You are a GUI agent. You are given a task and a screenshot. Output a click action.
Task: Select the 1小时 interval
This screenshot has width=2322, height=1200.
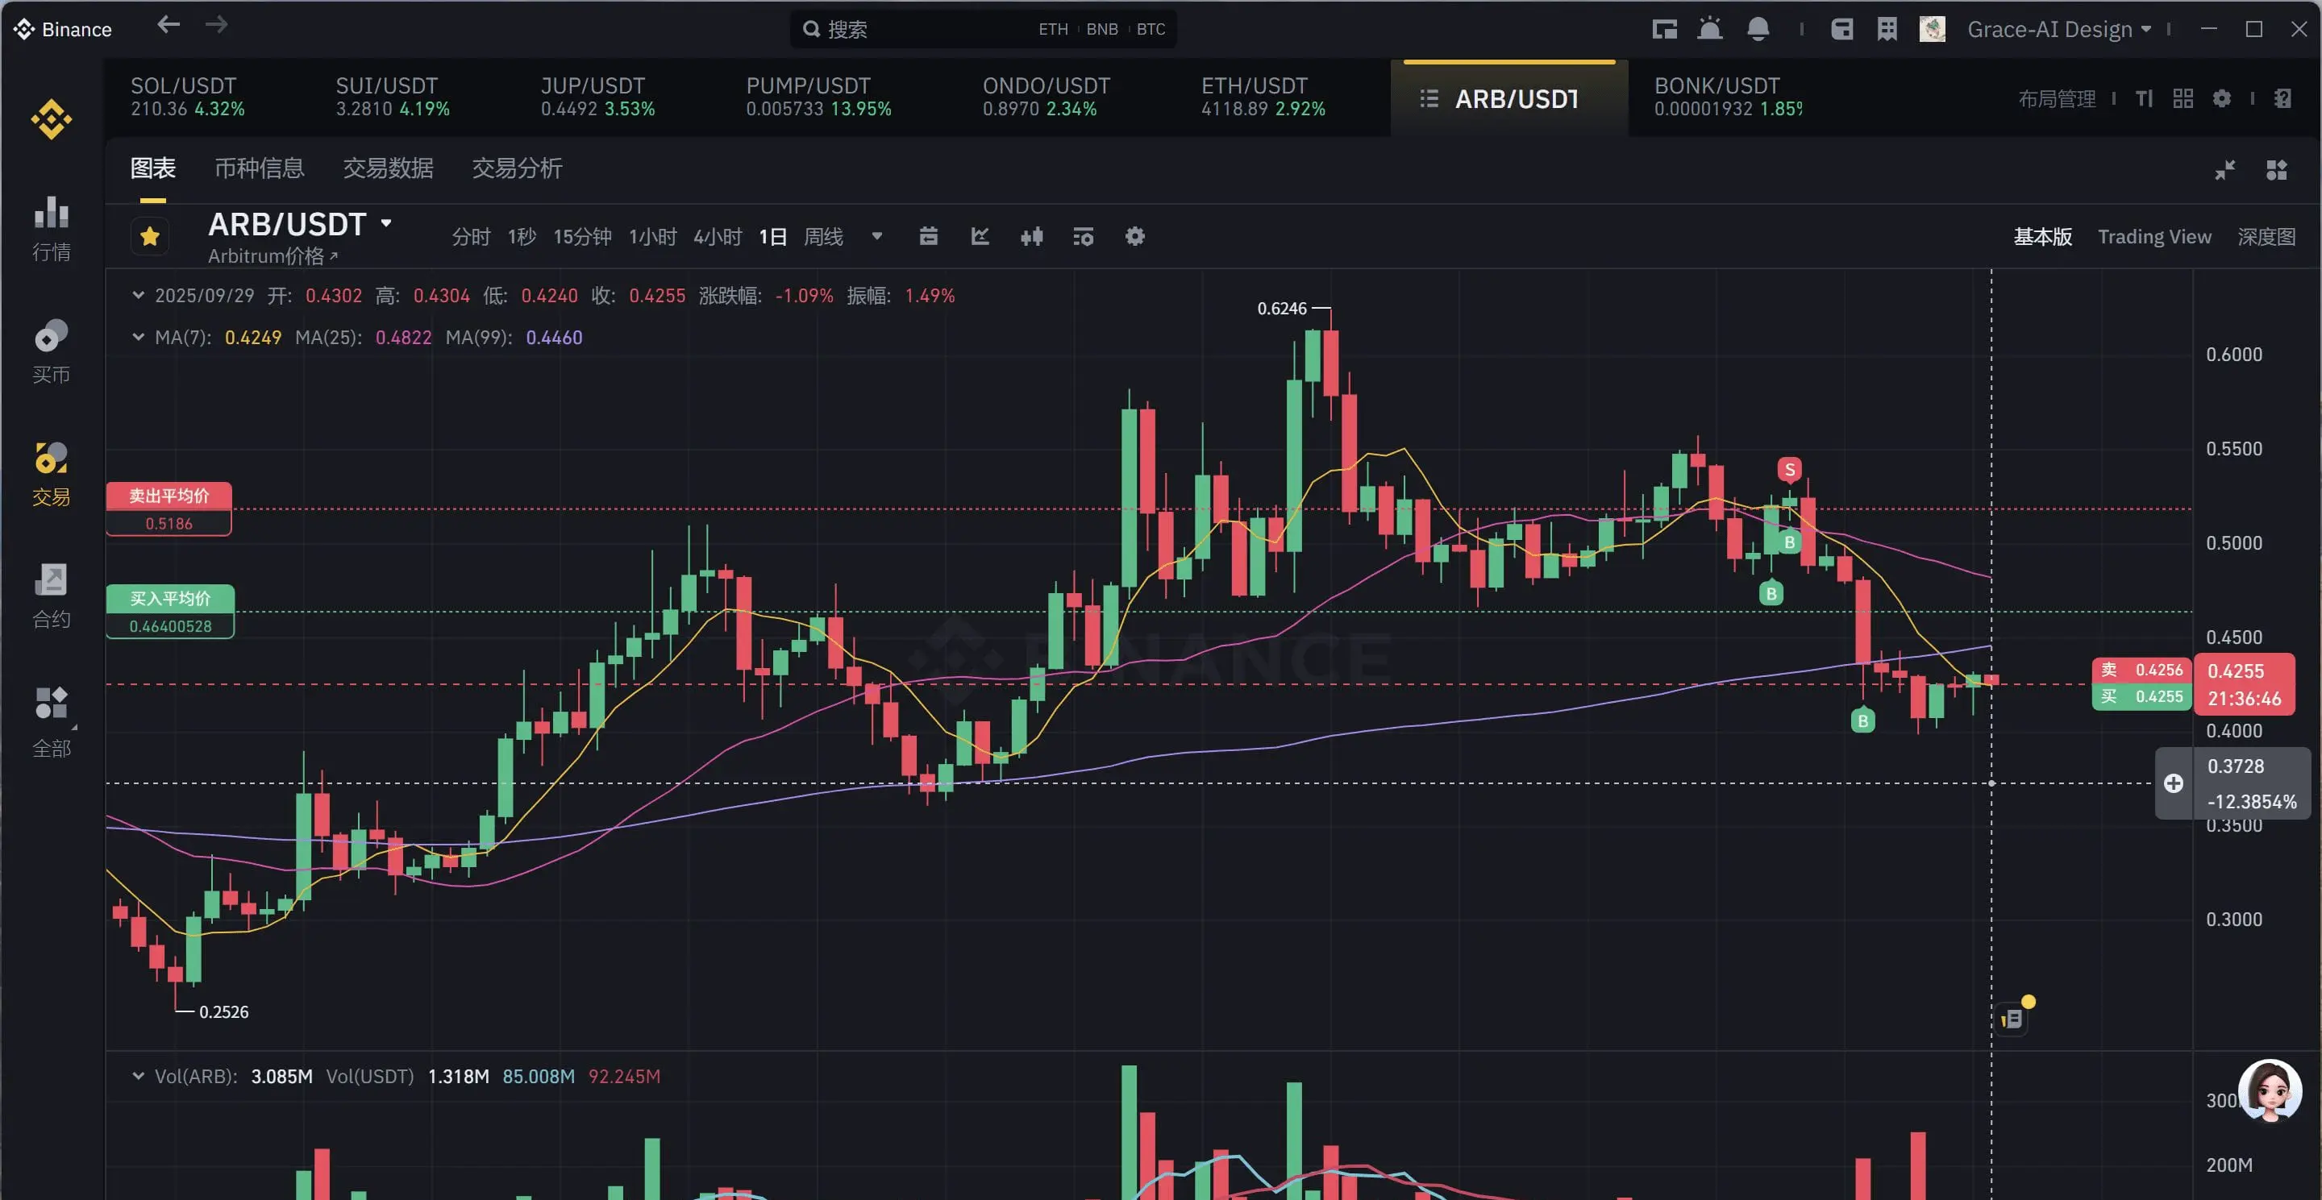[x=652, y=236]
